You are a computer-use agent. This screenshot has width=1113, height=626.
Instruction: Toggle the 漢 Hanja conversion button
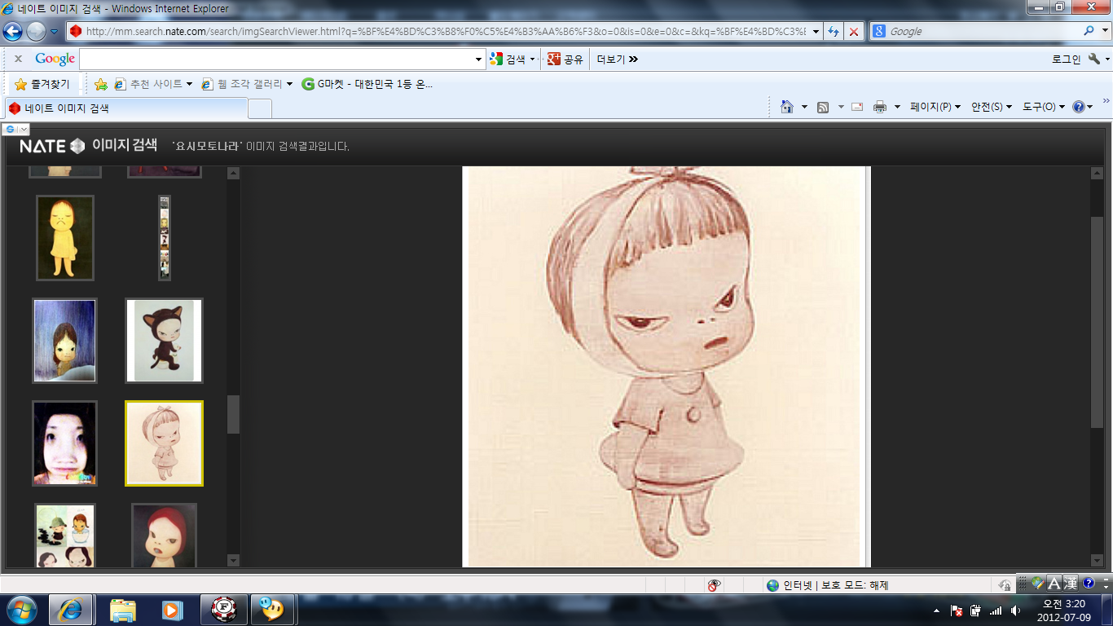pos(1070,584)
